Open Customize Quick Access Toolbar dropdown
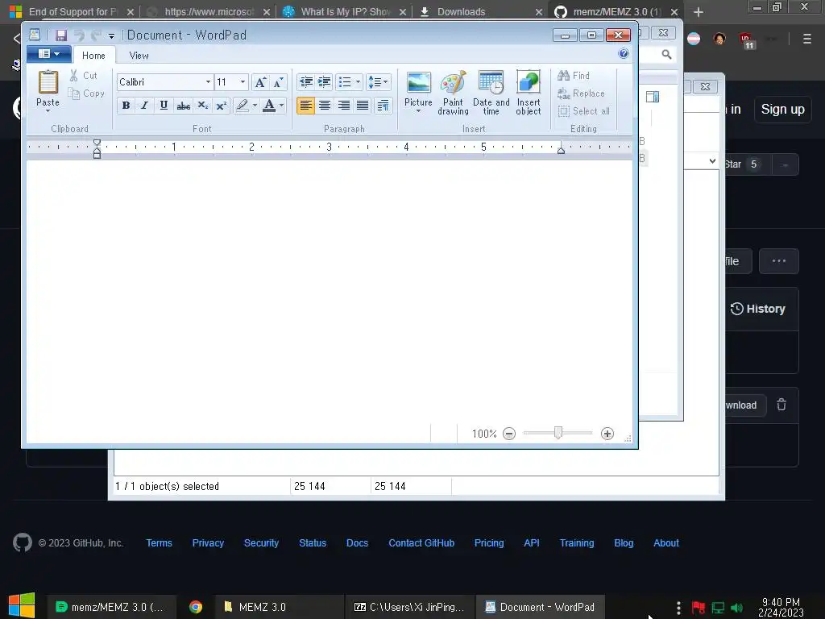The height and width of the screenshot is (619, 825). [111, 35]
